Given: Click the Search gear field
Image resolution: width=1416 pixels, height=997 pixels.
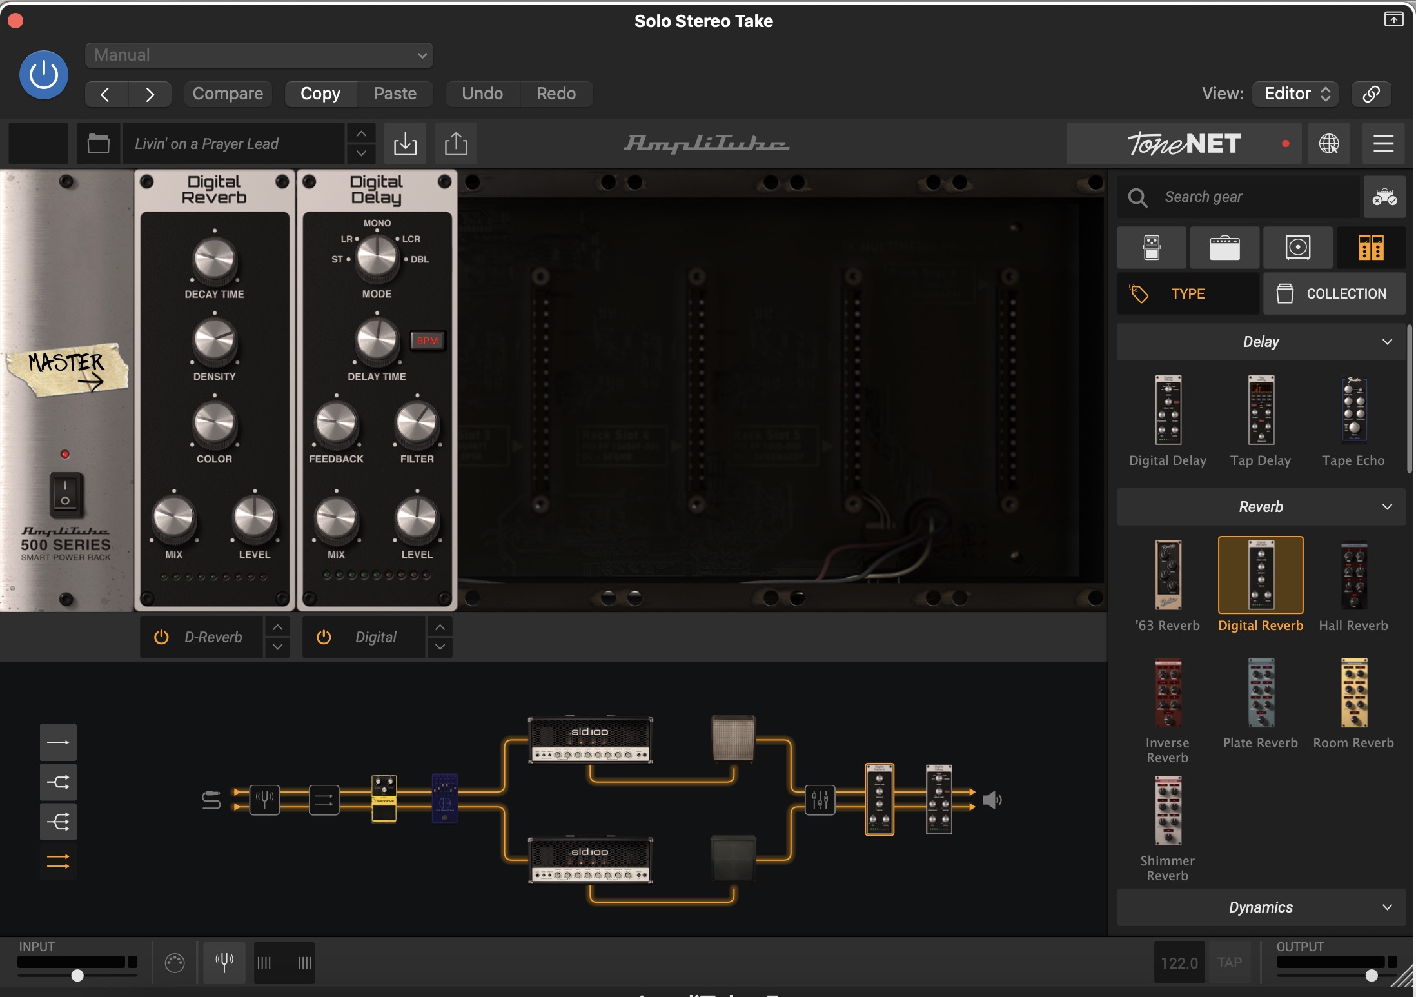Looking at the screenshot, I should [1238, 197].
